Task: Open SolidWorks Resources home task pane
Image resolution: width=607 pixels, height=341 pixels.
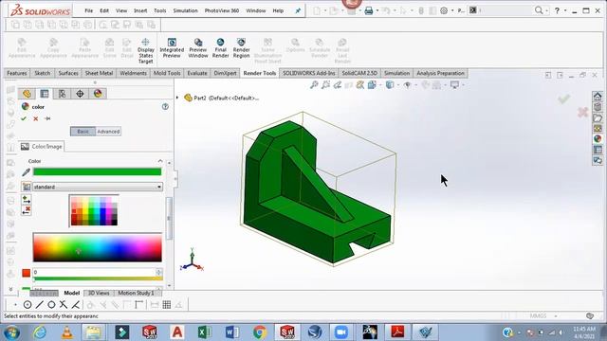Action: click(598, 97)
